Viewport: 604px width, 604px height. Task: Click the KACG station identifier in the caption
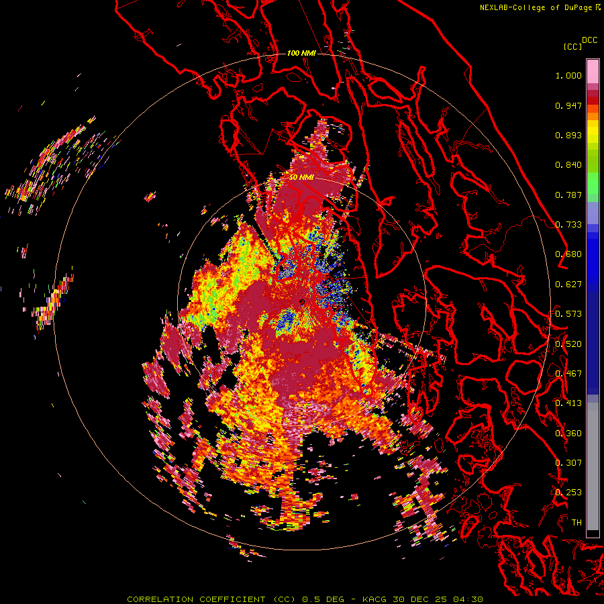click(x=376, y=599)
